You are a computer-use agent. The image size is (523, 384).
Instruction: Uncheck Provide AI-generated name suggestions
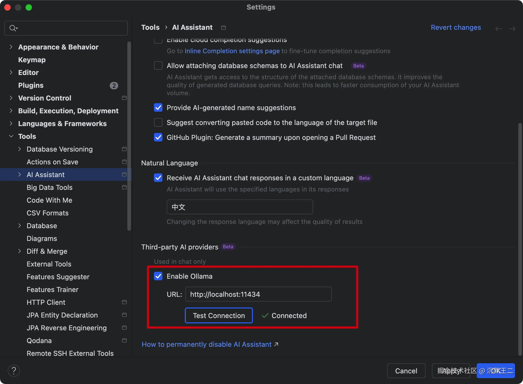tap(158, 108)
